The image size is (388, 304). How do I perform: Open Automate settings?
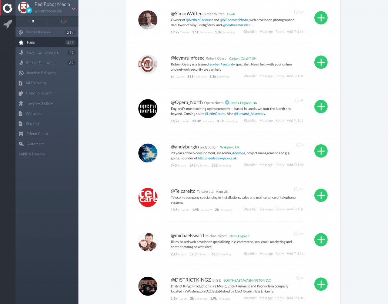47,144
